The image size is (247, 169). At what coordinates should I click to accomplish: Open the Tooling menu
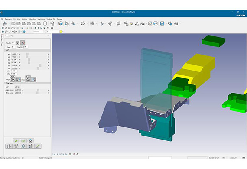coord(49,19)
